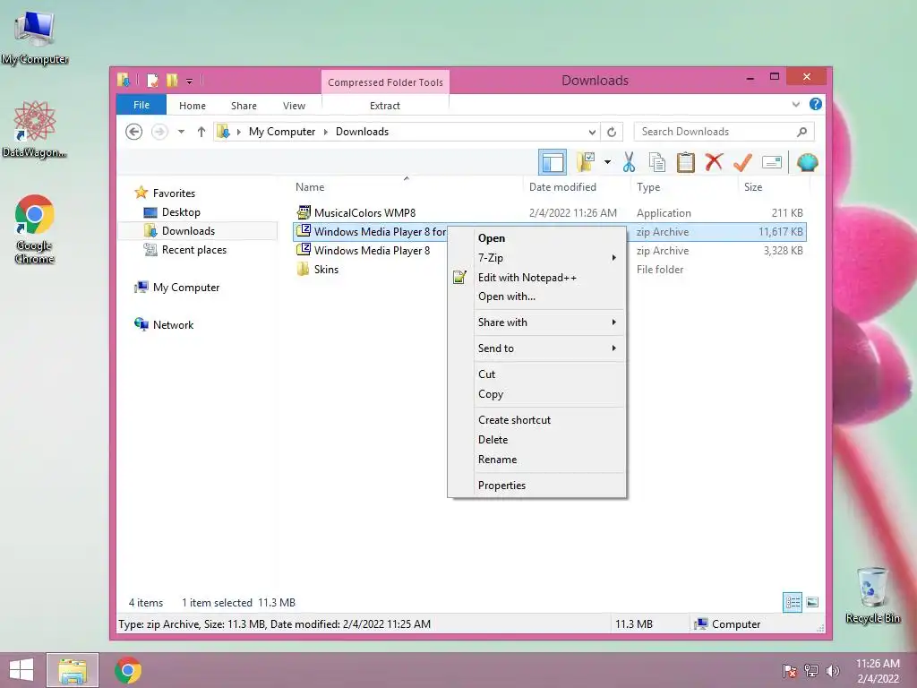
Task: Click the Back navigation arrow
Action: click(x=134, y=132)
